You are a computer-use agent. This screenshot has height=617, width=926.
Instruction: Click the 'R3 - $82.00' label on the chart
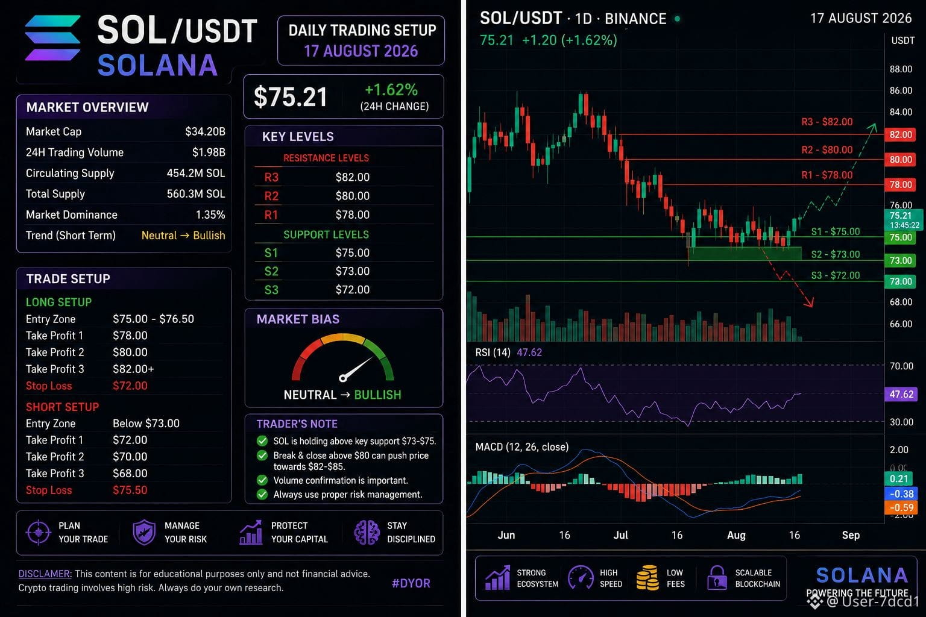[827, 122]
